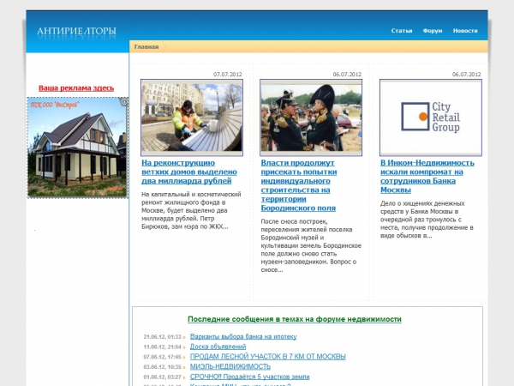Open topic 'ПРОДАМ ЛЕСНОЙ УЧАСТОК В 7 КМ'
Image resolution: width=514 pixels, height=386 pixels.
click(268, 356)
